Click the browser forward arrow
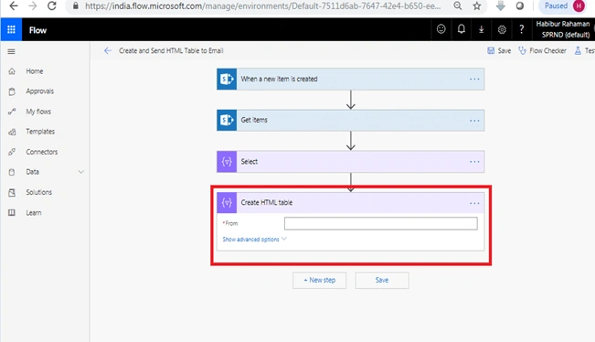Image resolution: width=595 pixels, height=342 pixels. pyautogui.click(x=33, y=5)
